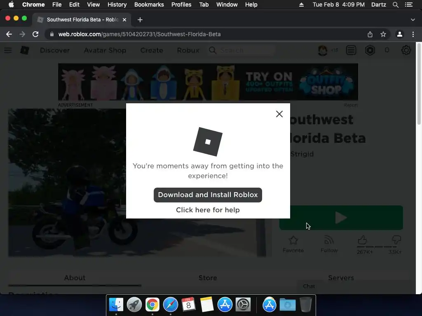Viewport: 422px width, 316px height.
Task: Open the Roblox settings gear
Action: pos(406,50)
